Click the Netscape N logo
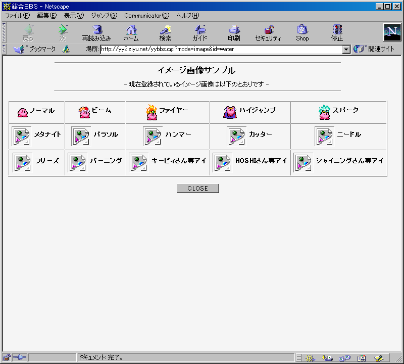This screenshot has height=364, width=404. [x=392, y=32]
